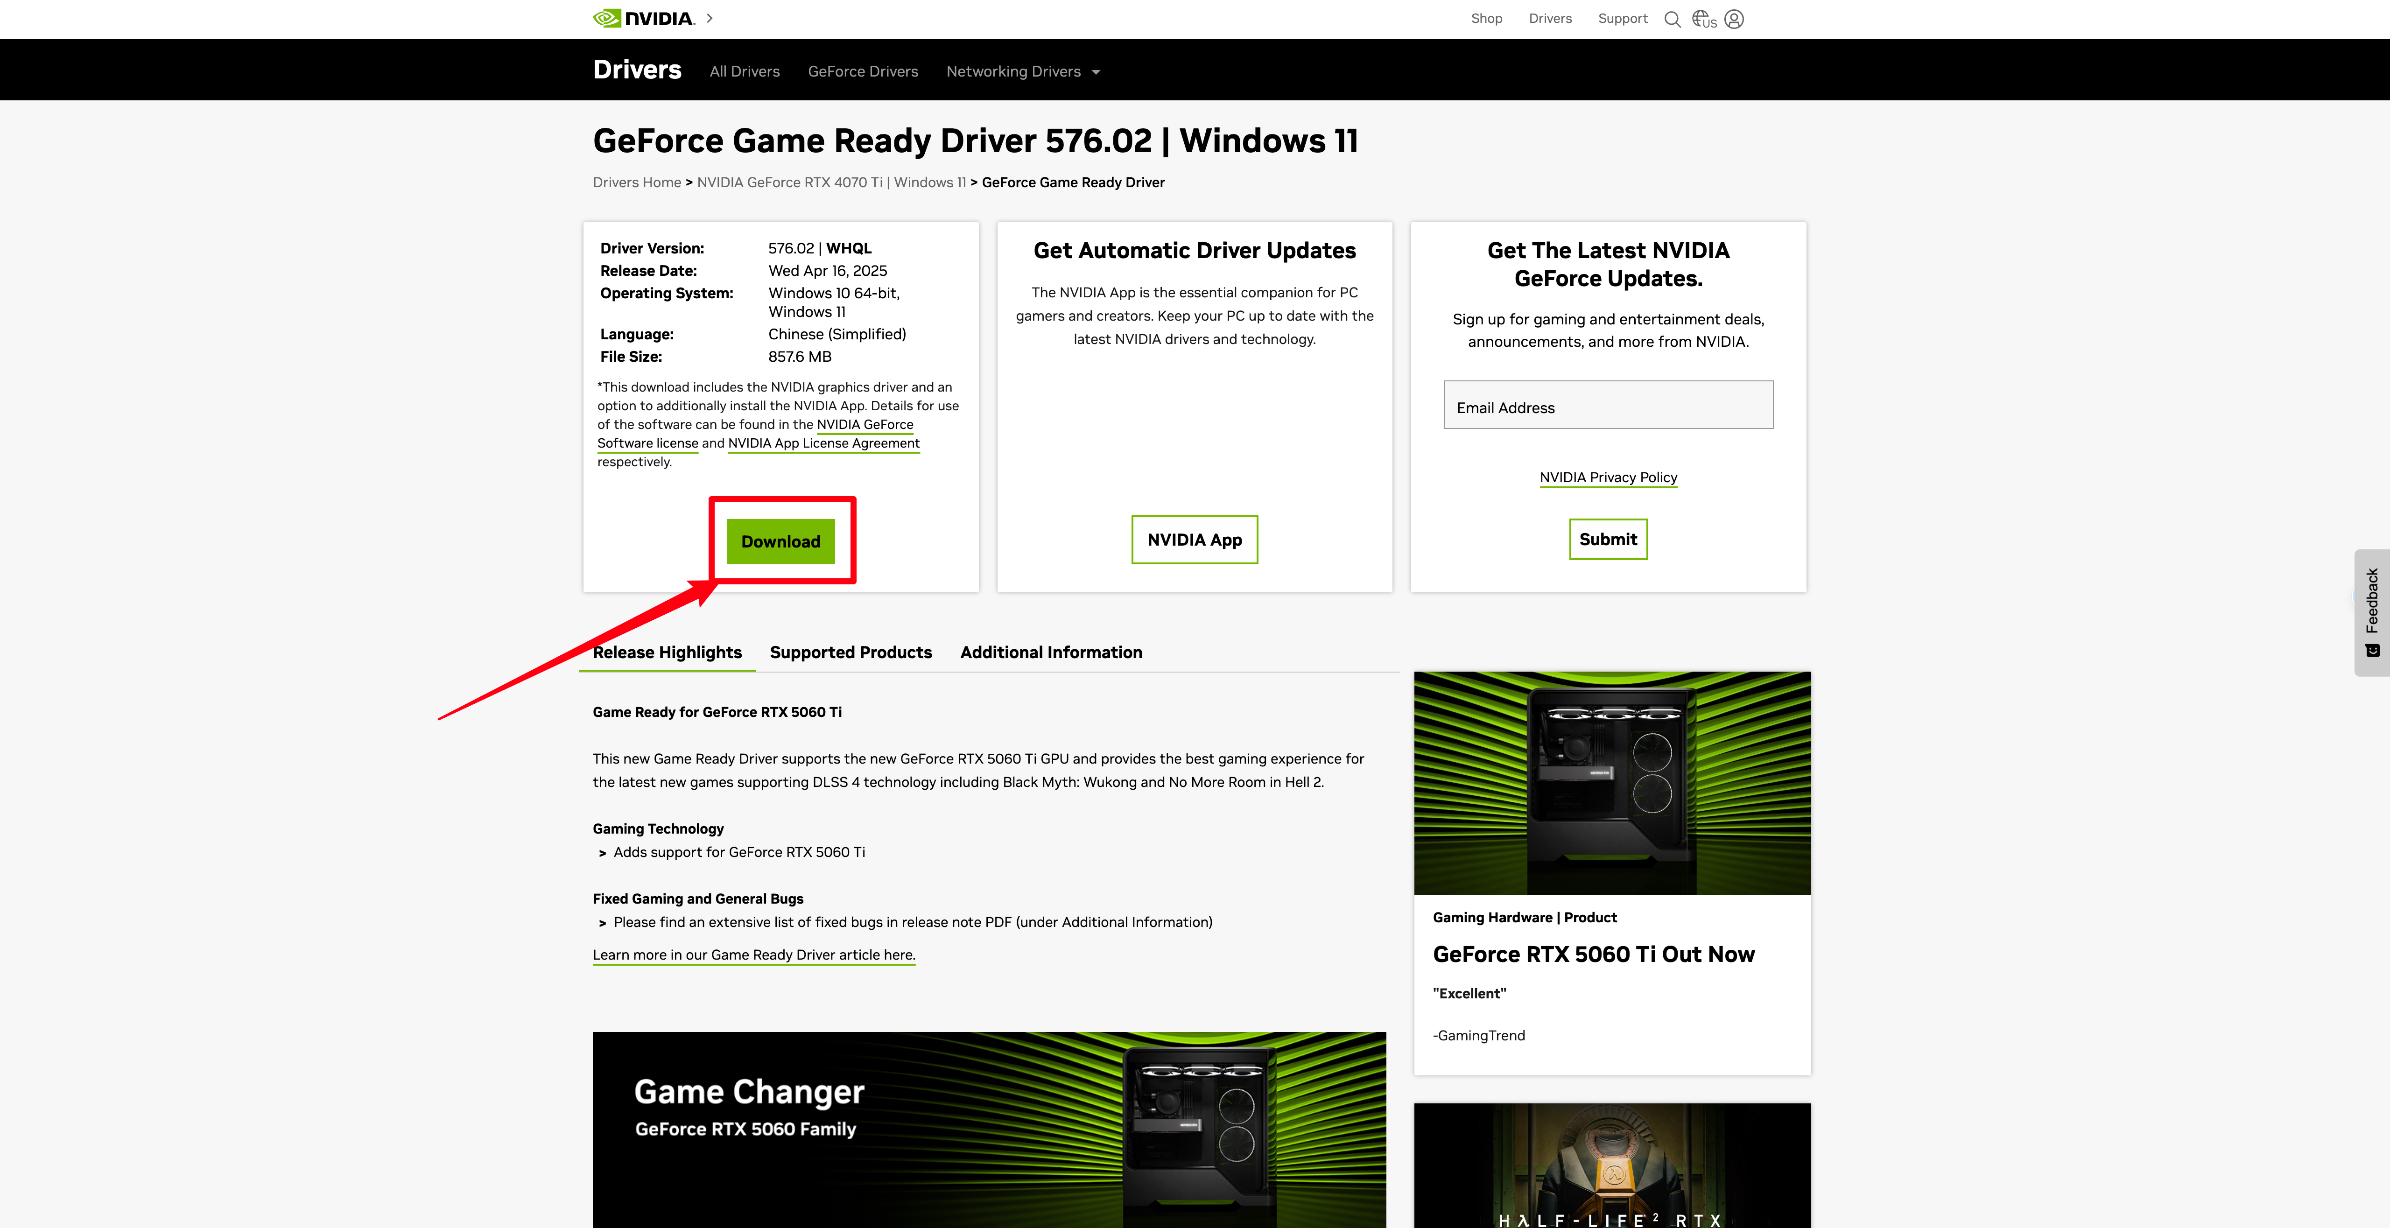This screenshot has height=1228, width=2390.
Task: Click the -GamingTrend attribution text
Action: tap(1478, 1036)
